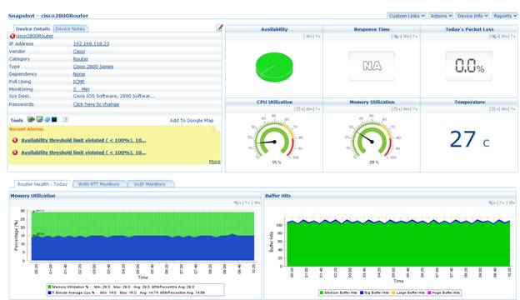Image resolution: width=520 pixels, height=300 pixels.
Task: Click the monitor icon in the Tools row
Action: coord(39,119)
